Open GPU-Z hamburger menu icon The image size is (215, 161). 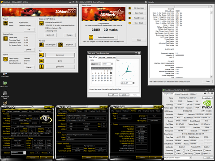[x=212, y=93]
